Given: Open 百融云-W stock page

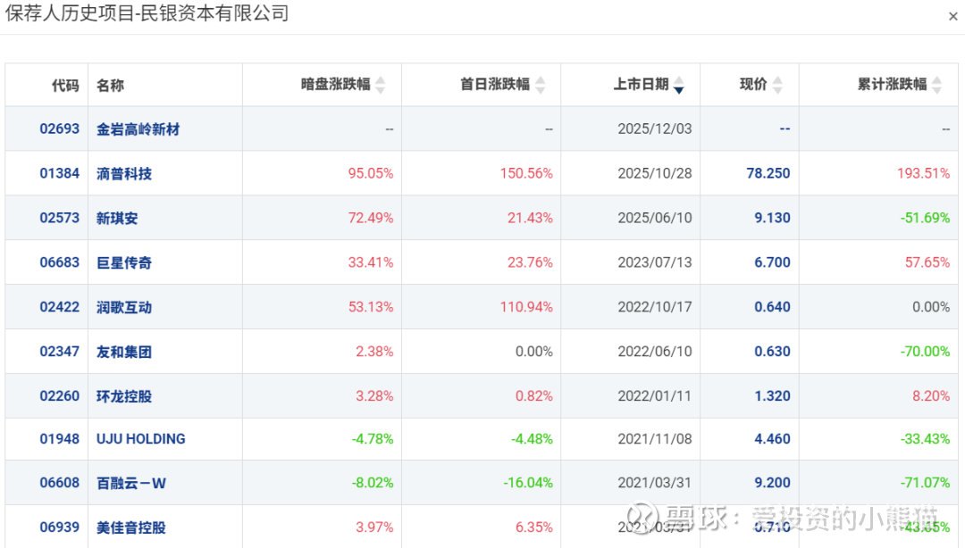Looking at the screenshot, I should pyautogui.click(x=131, y=484).
